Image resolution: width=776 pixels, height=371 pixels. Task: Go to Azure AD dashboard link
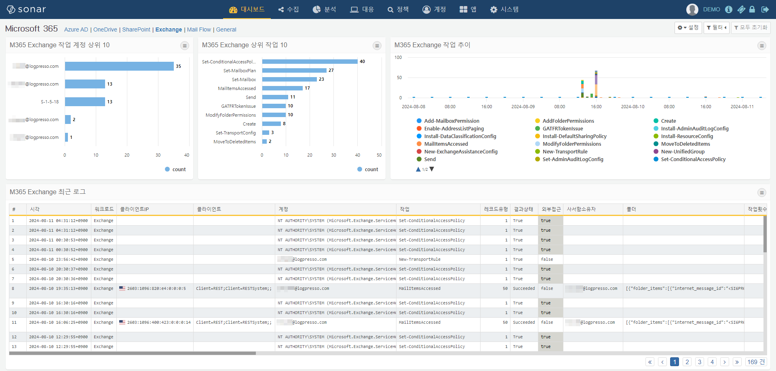coord(76,29)
